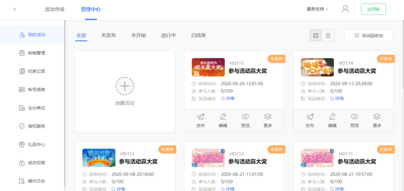
Task: Click the edit pencil icon on HD115
Action: 223,117
